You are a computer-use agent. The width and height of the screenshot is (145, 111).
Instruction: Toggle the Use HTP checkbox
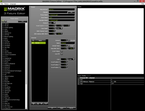coord(62,54)
